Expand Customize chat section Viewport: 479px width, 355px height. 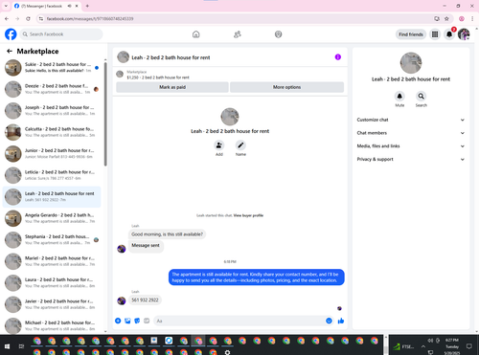tap(411, 120)
